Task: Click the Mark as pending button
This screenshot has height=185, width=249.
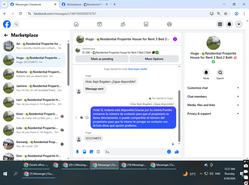Action: [102, 59]
